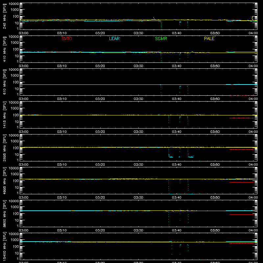Click the 610 MHz [SFU] axis label
The height and width of the screenshot is (263, 263).
[x=4, y=82]
